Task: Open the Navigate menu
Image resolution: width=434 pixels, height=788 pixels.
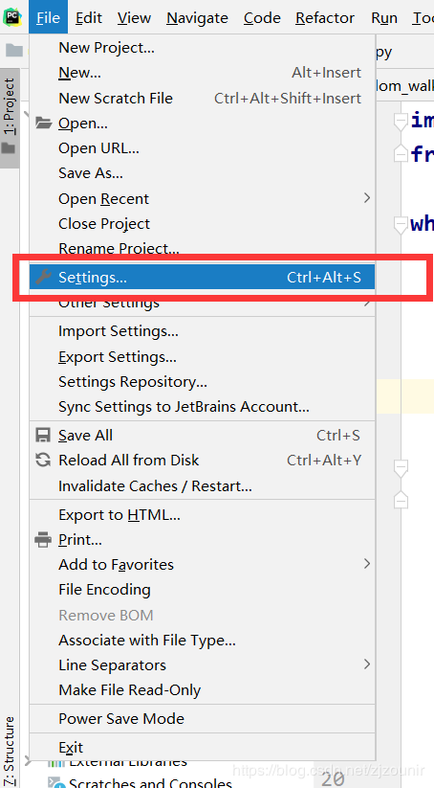Action: (x=197, y=18)
